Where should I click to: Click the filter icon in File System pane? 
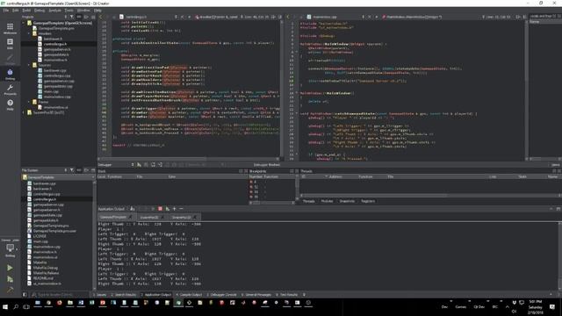point(72,170)
